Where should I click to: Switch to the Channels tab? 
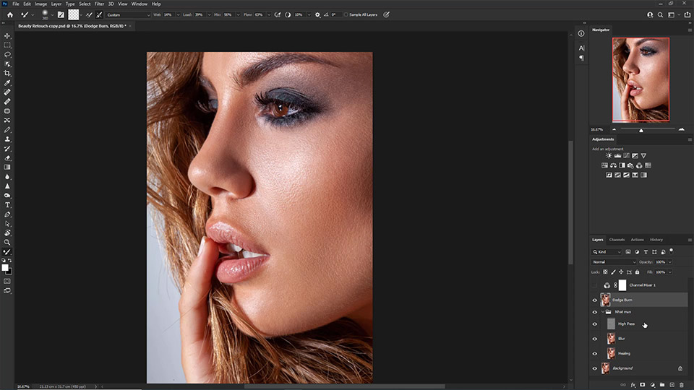click(x=617, y=240)
